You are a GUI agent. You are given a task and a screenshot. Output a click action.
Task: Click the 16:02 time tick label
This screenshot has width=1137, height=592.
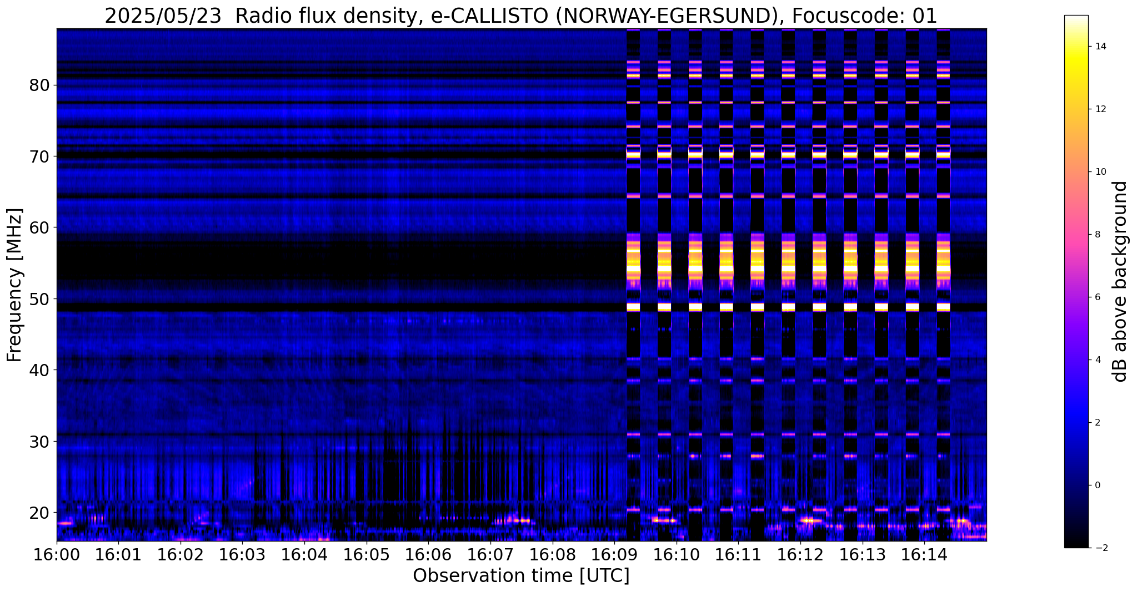coord(181,555)
